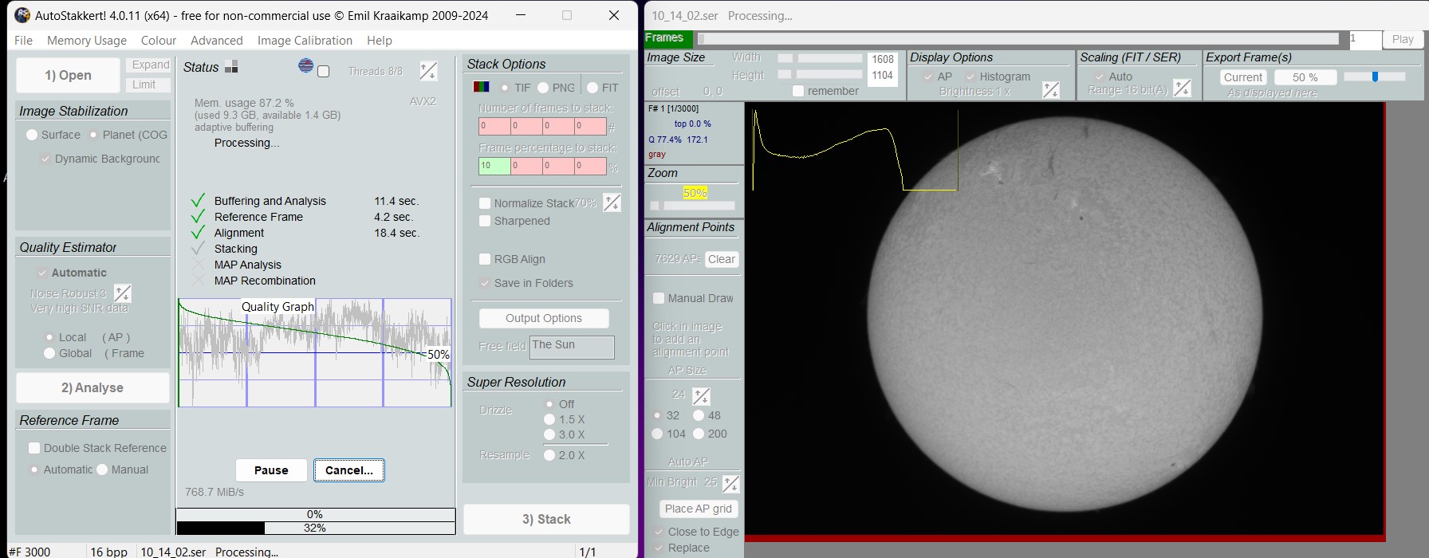
Task: Toggle the remember checkbox in Image Size
Action: point(798,91)
